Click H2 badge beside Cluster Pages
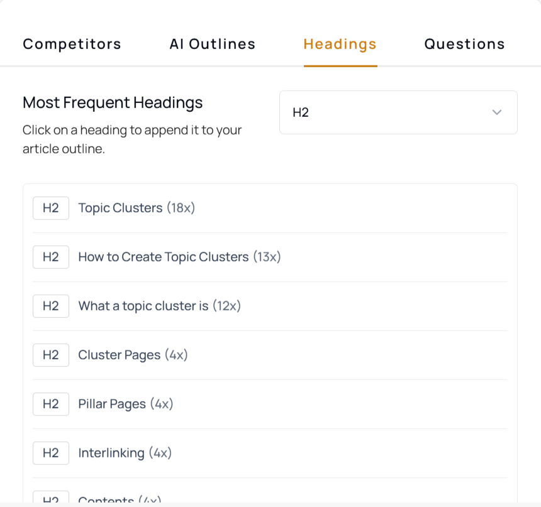 pyautogui.click(x=51, y=355)
